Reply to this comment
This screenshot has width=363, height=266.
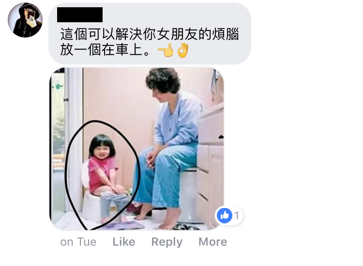click(x=167, y=242)
